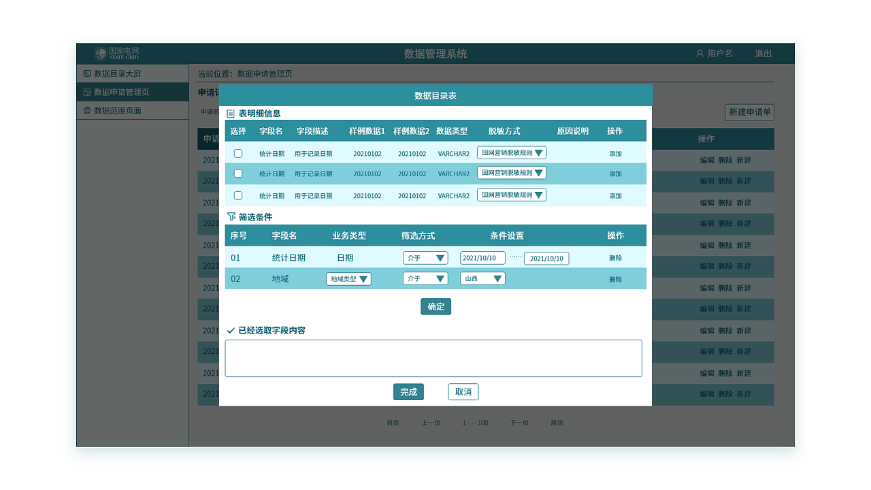Click 添加 in the third 统计日期 row
The image size is (871, 490).
pyautogui.click(x=615, y=195)
